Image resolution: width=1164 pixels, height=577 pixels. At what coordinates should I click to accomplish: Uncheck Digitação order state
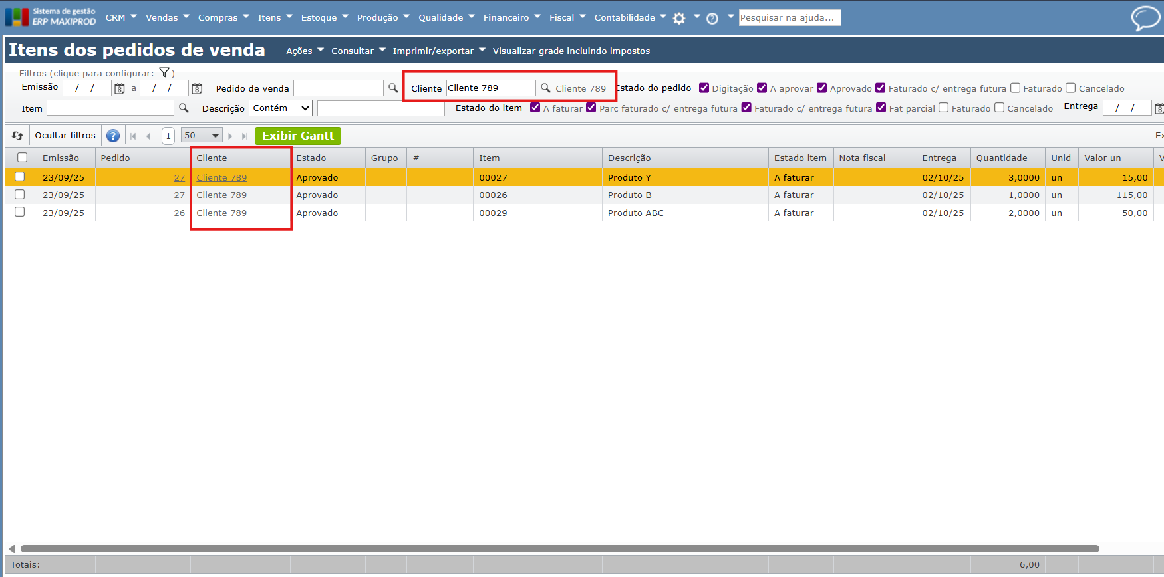tap(704, 88)
